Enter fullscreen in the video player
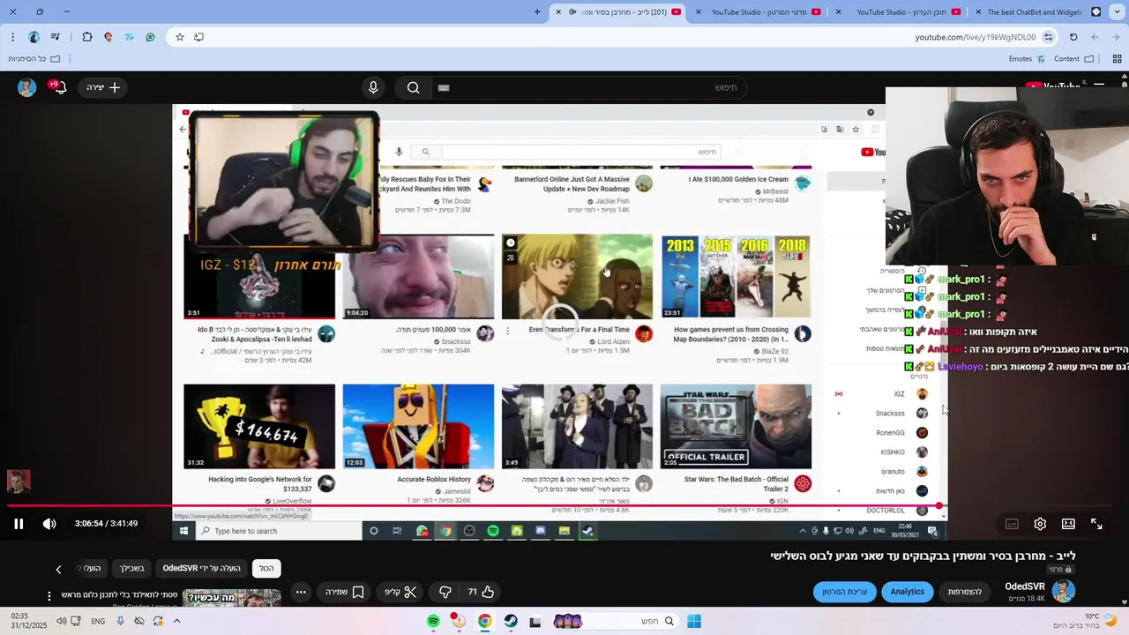 [x=1096, y=524]
